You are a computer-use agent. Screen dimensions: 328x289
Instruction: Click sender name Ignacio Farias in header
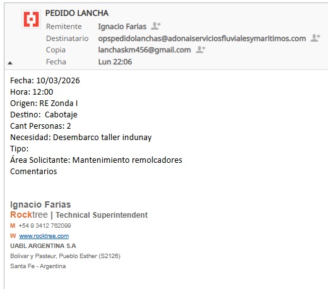tap(122, 27)
